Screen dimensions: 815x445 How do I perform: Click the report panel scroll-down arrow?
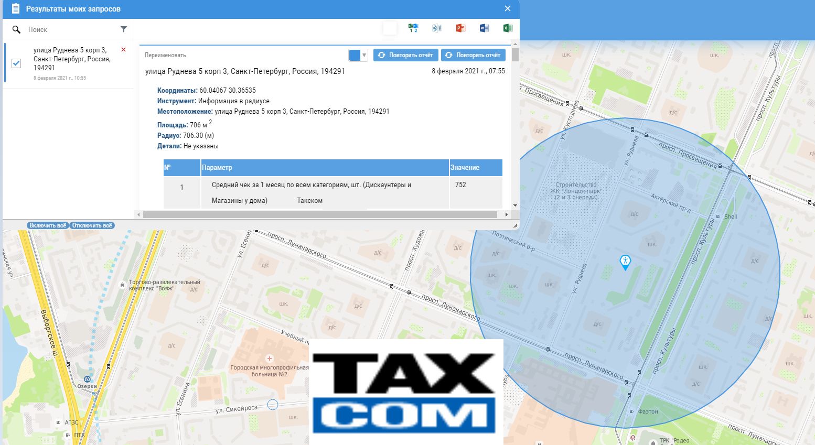coord(515,205)
